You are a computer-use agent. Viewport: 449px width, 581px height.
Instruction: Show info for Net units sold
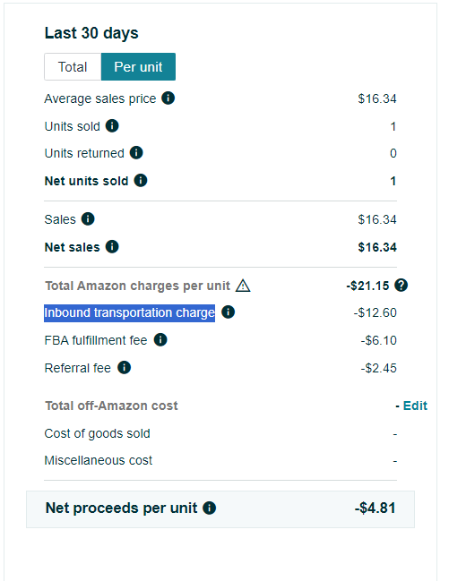(x=141, y=181)
